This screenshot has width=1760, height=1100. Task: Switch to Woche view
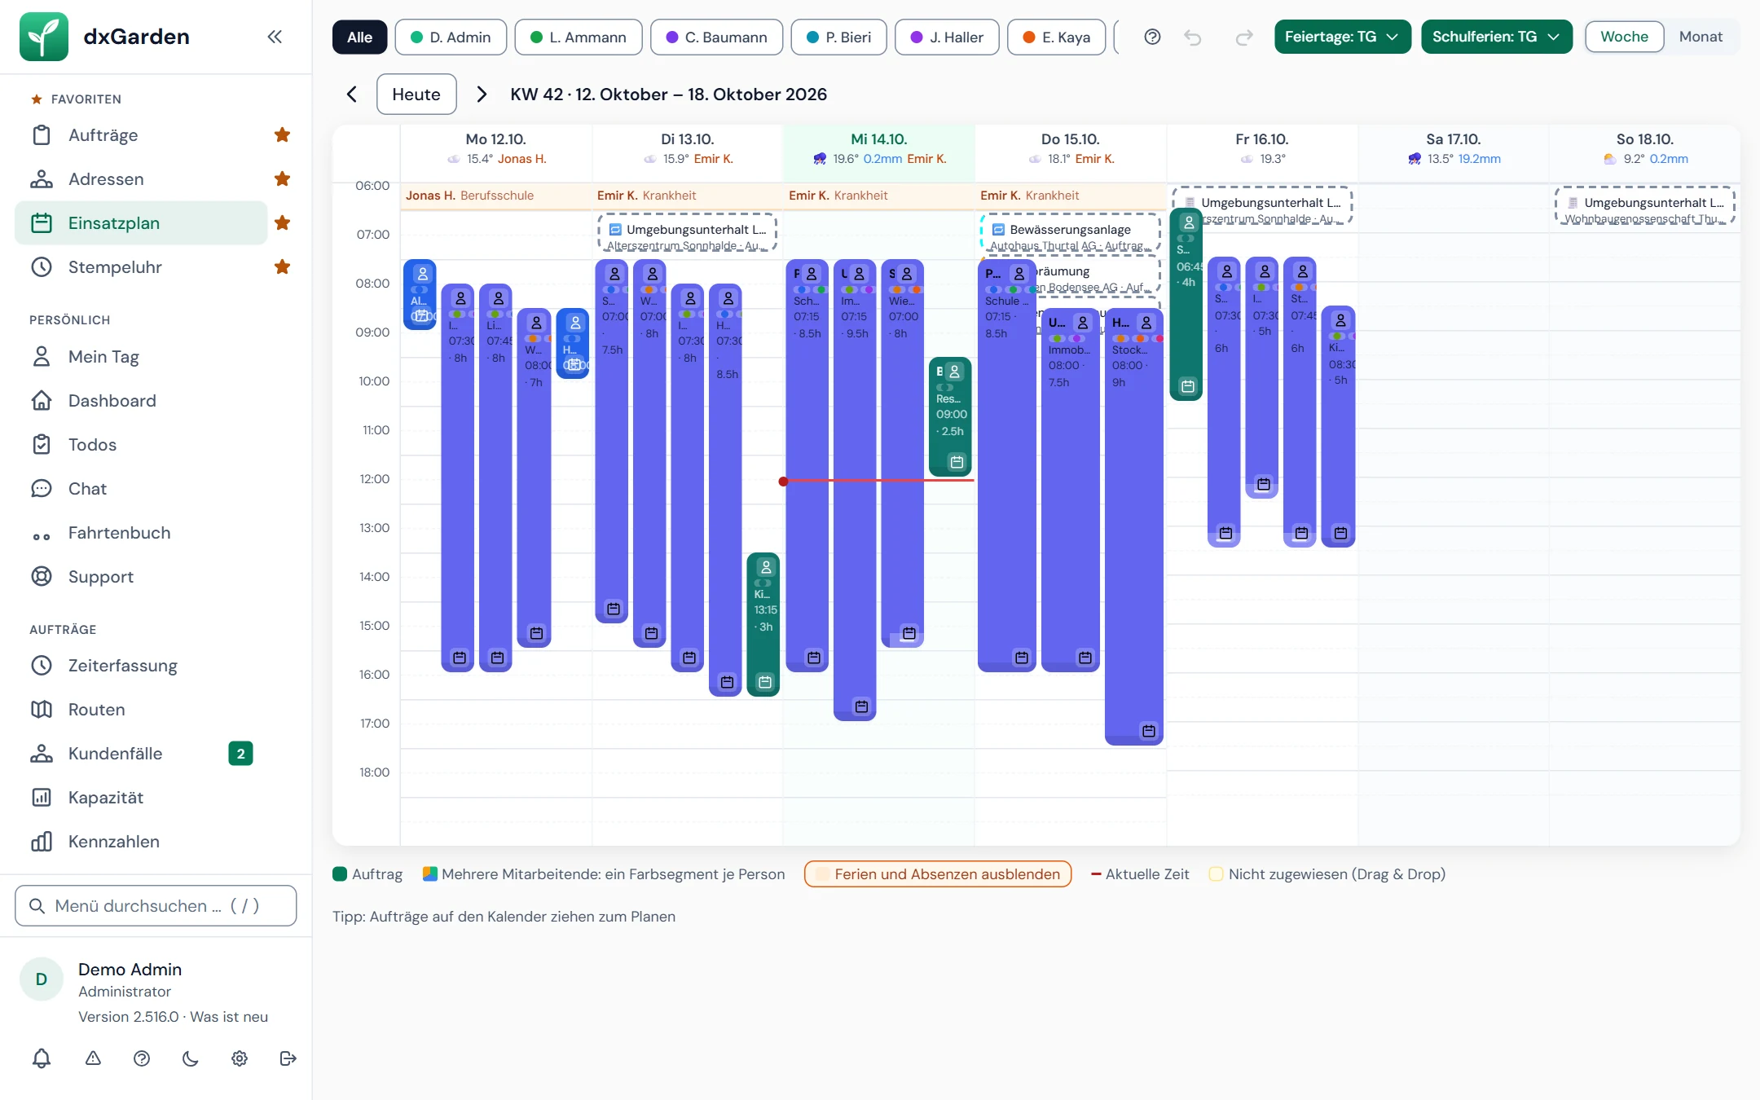click(x=1624, y=37)
